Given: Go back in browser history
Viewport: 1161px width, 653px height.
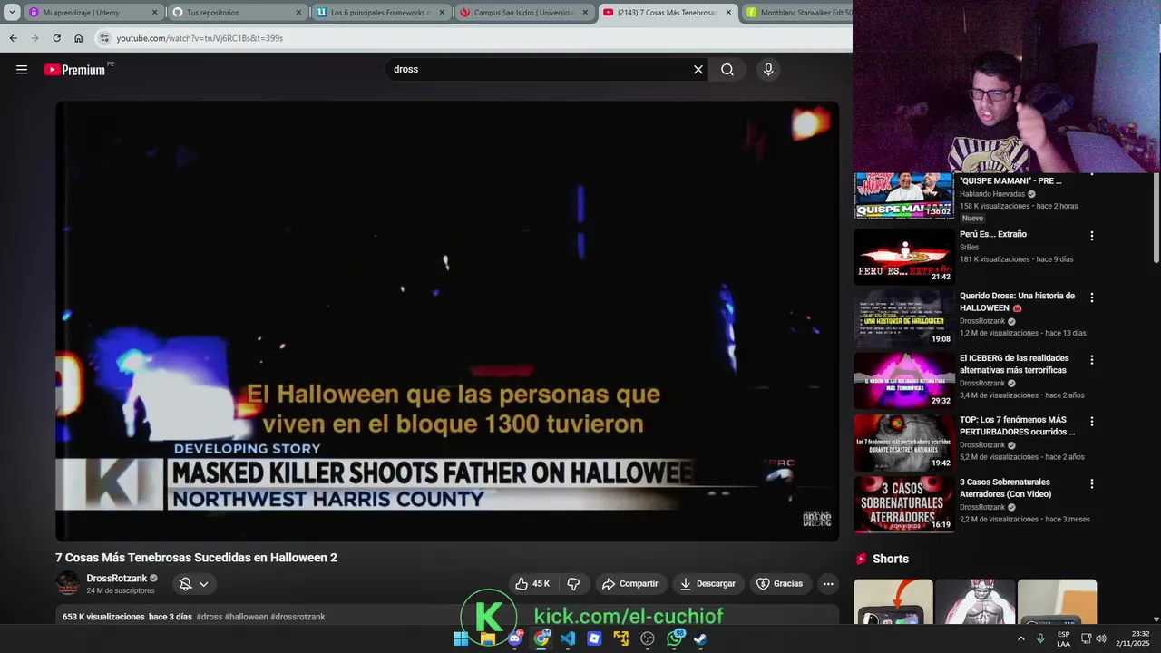Looking at the screenshot, I should coord(13,38).
